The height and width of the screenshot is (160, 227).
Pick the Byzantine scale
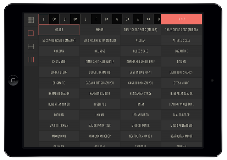[181, 51]
